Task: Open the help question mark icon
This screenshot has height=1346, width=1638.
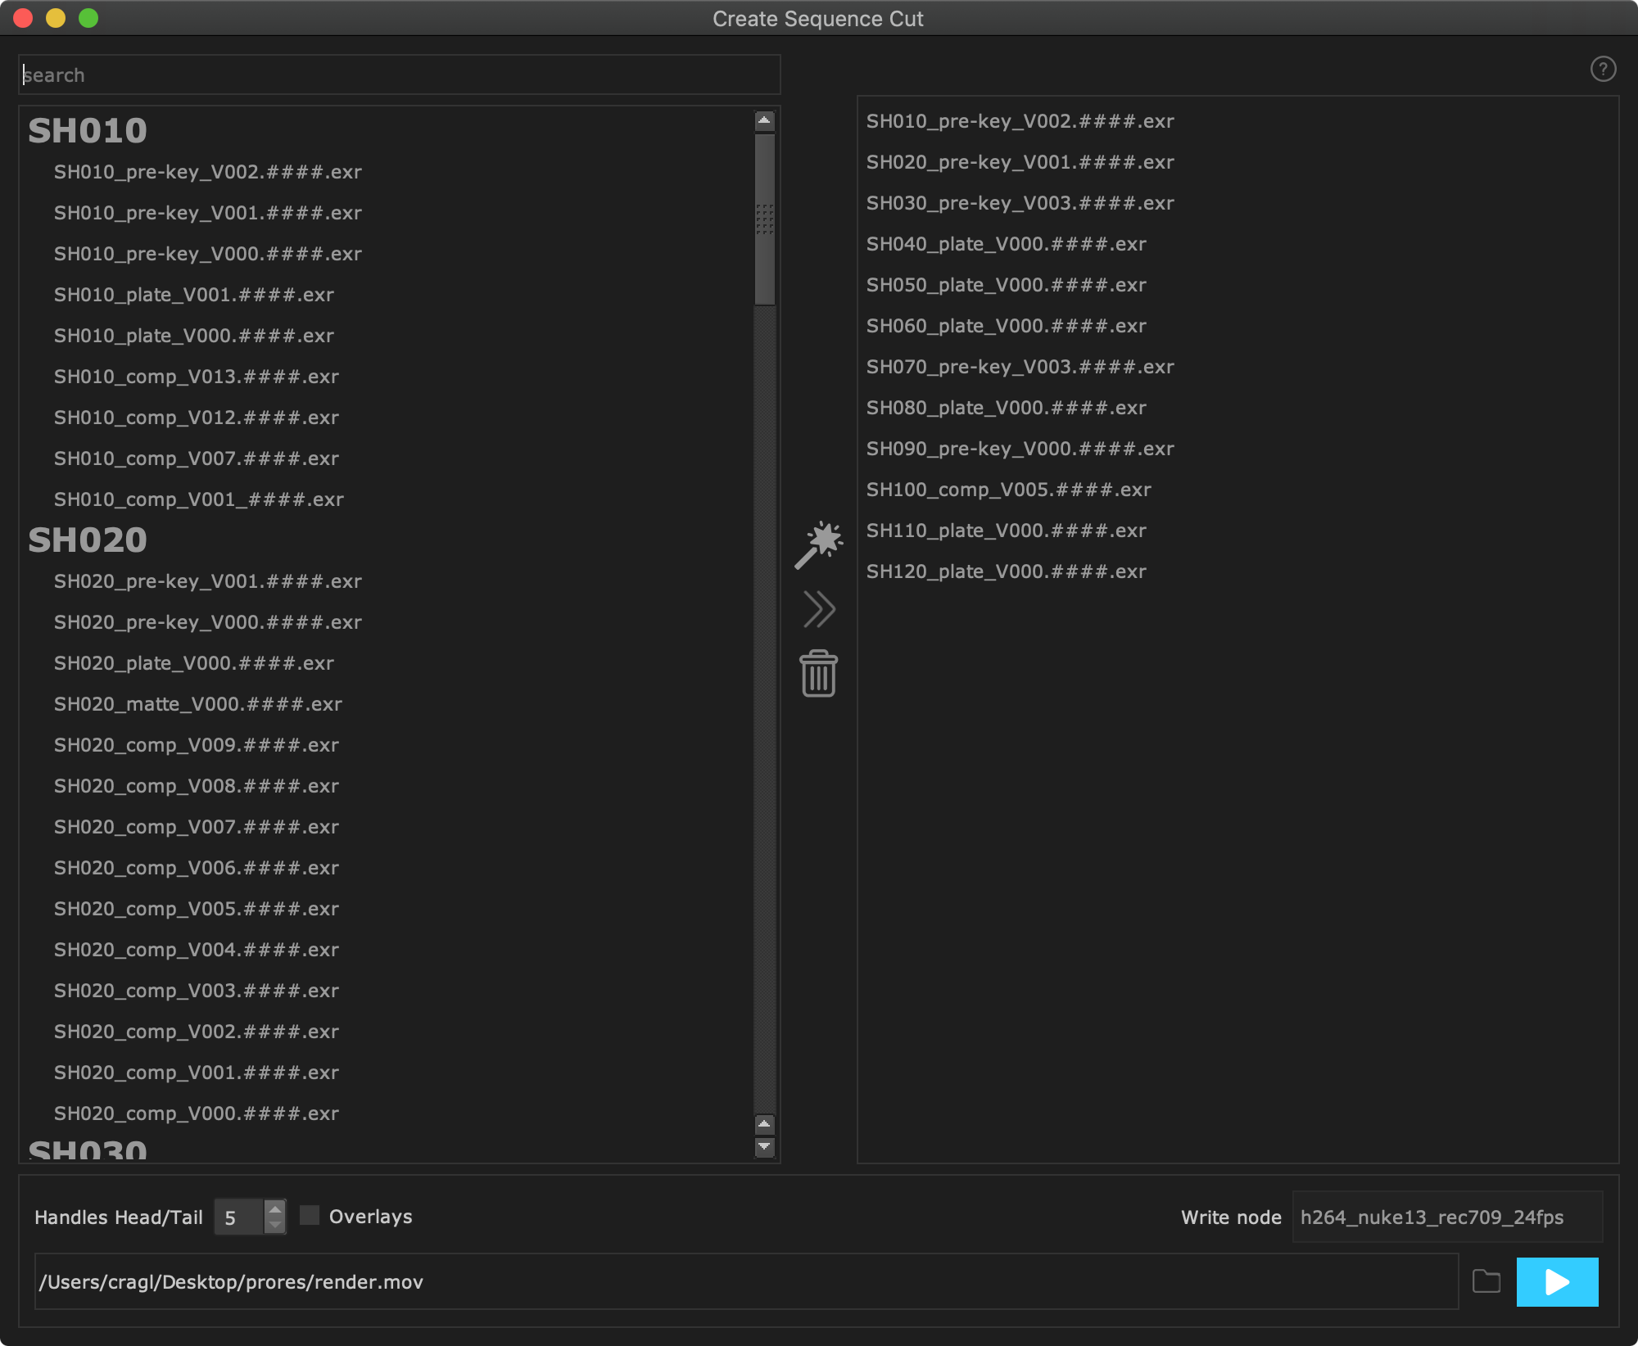Action: (1603, 70)
